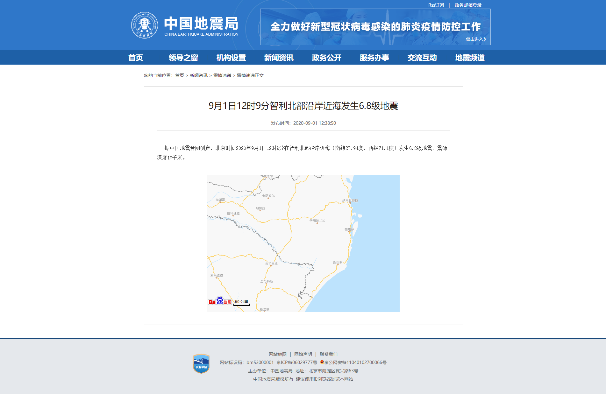
Task: Open the 服务办事 navigation menu item
Action: (x=374, y=58)
